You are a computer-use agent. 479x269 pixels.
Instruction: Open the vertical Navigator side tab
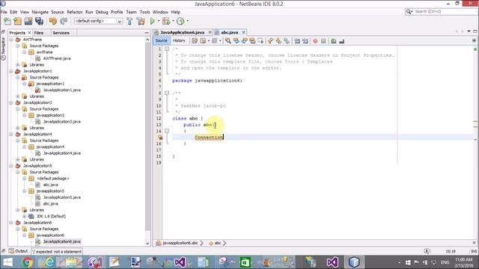[3, 48]
